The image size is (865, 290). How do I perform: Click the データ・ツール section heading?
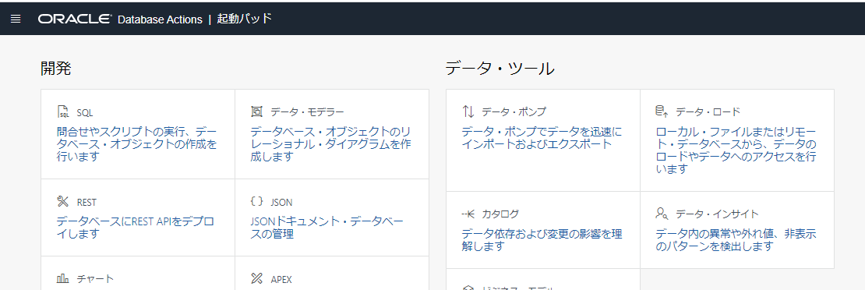[500, 69]
